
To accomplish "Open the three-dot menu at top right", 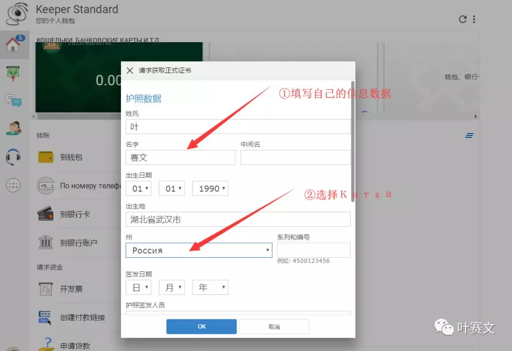I will [475, 19].
